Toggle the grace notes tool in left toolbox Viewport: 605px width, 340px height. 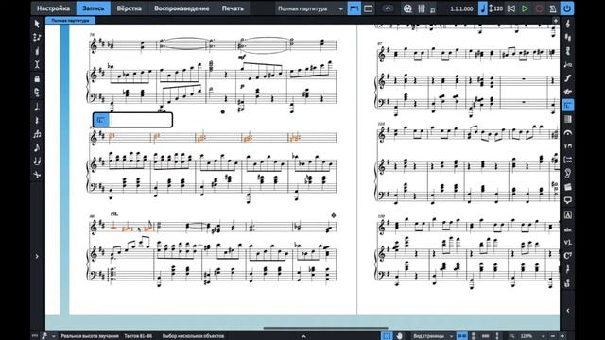37,147
